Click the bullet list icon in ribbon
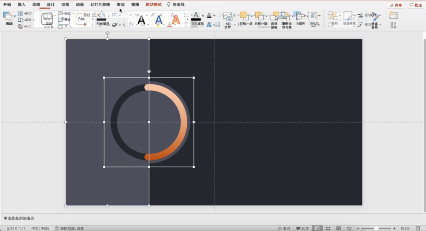 (186, 15)
